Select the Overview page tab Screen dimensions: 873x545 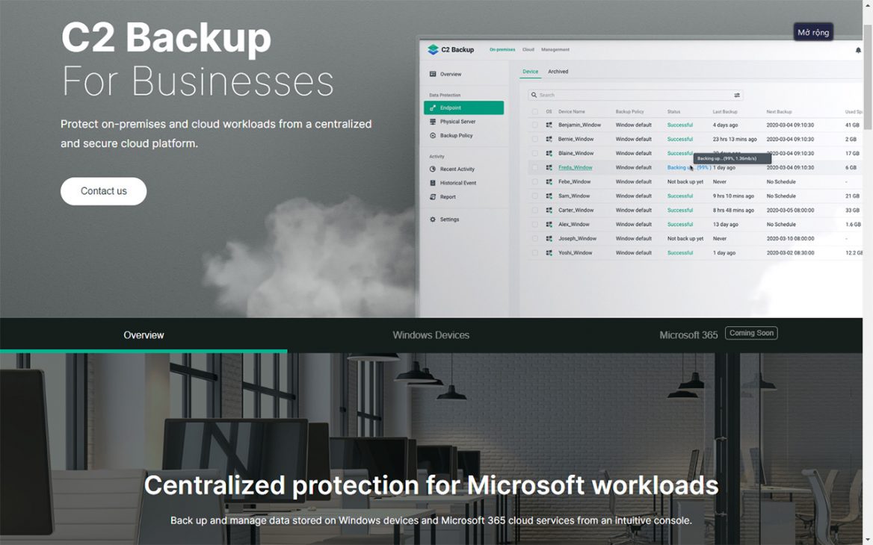pos(144,335)
